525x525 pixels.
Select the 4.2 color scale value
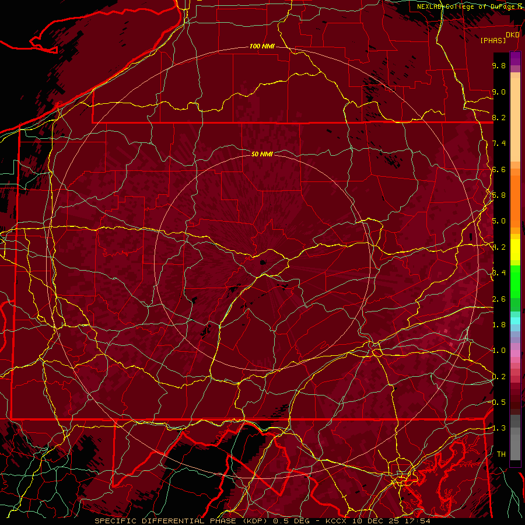499,247
